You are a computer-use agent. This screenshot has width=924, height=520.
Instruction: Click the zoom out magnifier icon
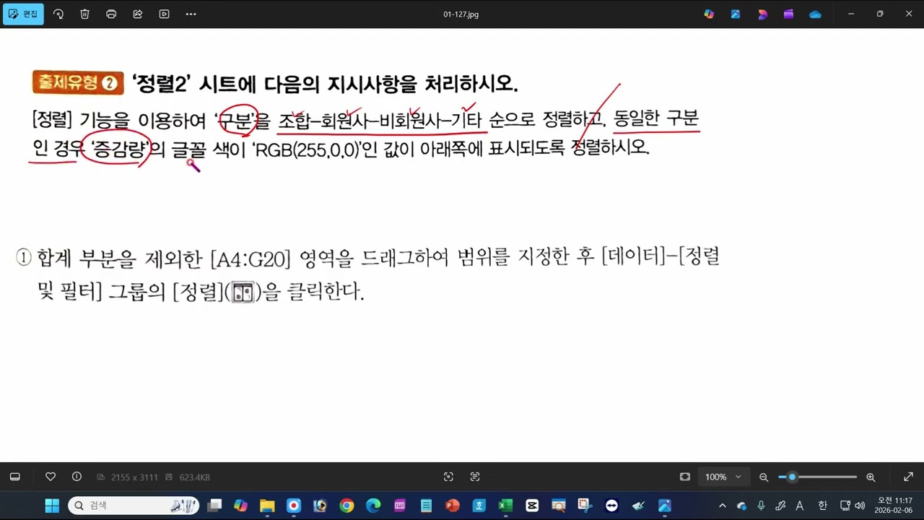[764, 477]
